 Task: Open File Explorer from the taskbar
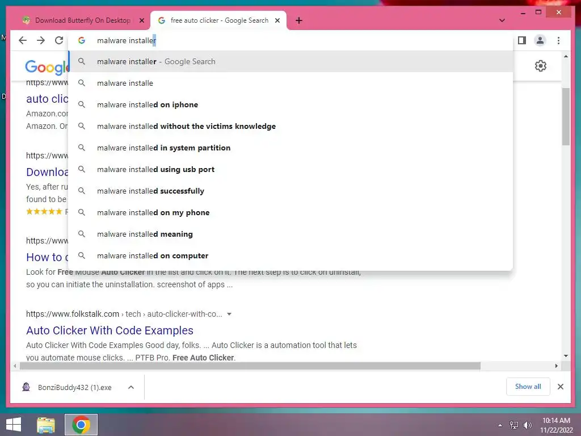[46, 425]
